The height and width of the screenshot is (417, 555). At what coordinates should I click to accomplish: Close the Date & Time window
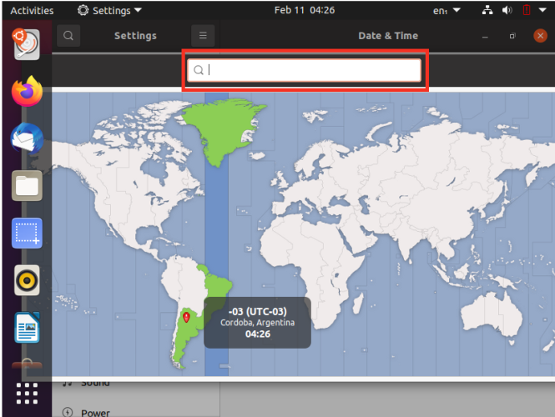click(540, 35)
